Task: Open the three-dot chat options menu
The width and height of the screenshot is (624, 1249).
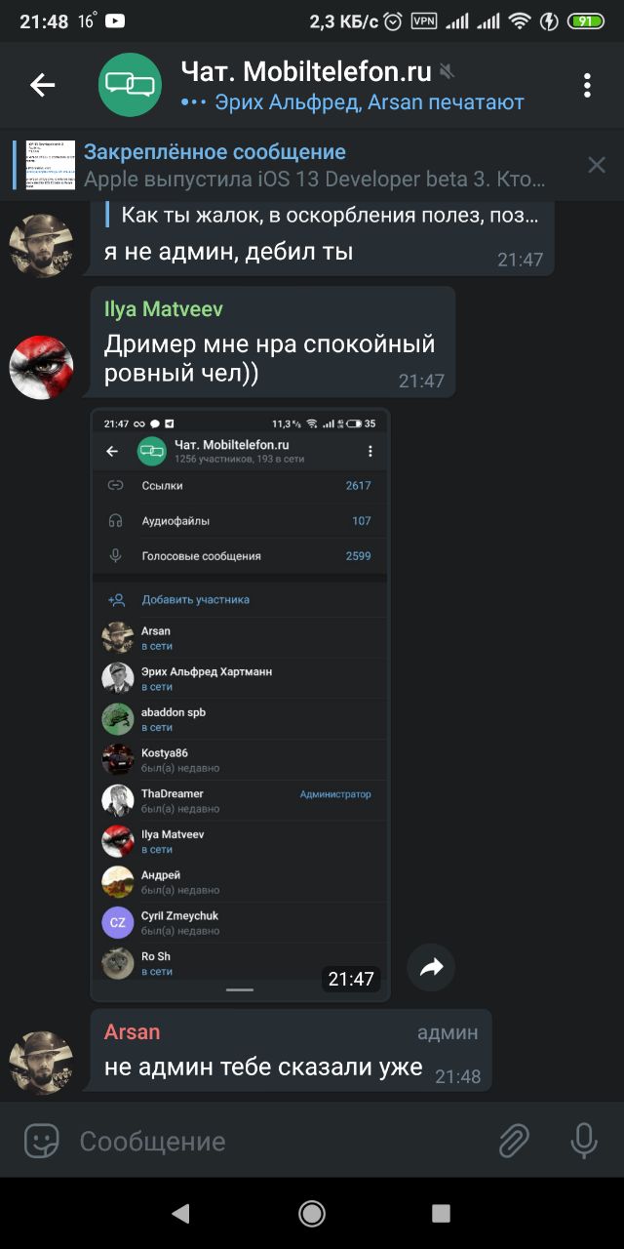Action: pyautogui.click(x=587, y=86)
